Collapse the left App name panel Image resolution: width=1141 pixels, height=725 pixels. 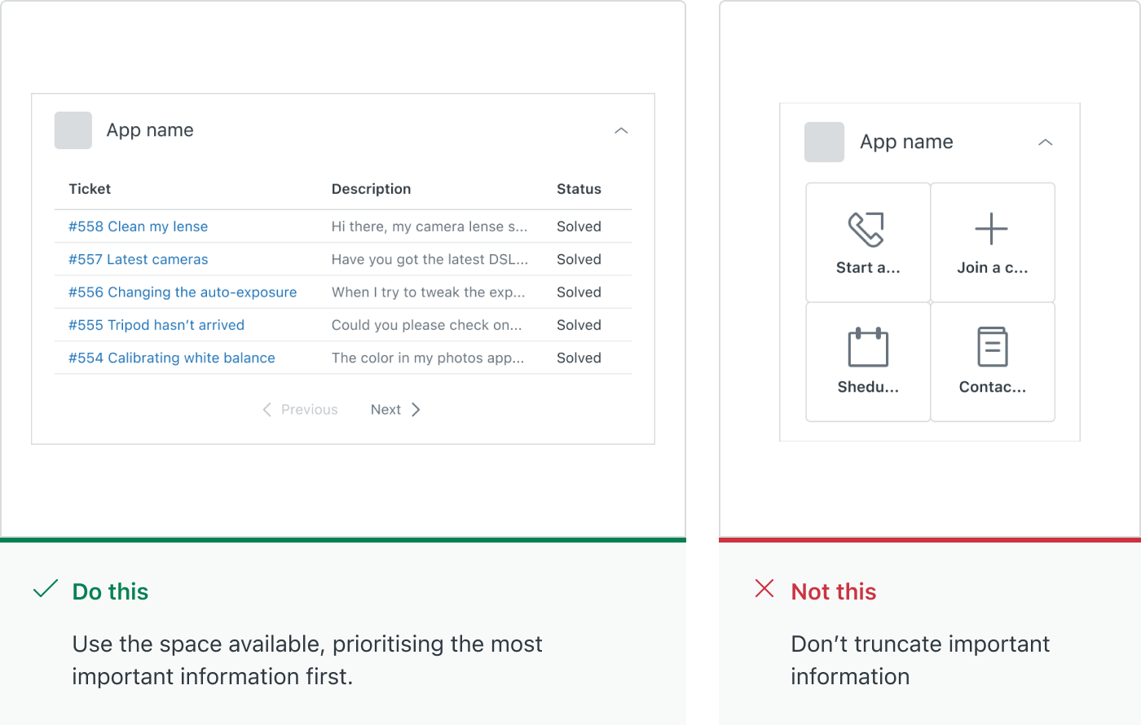(621, 130)
